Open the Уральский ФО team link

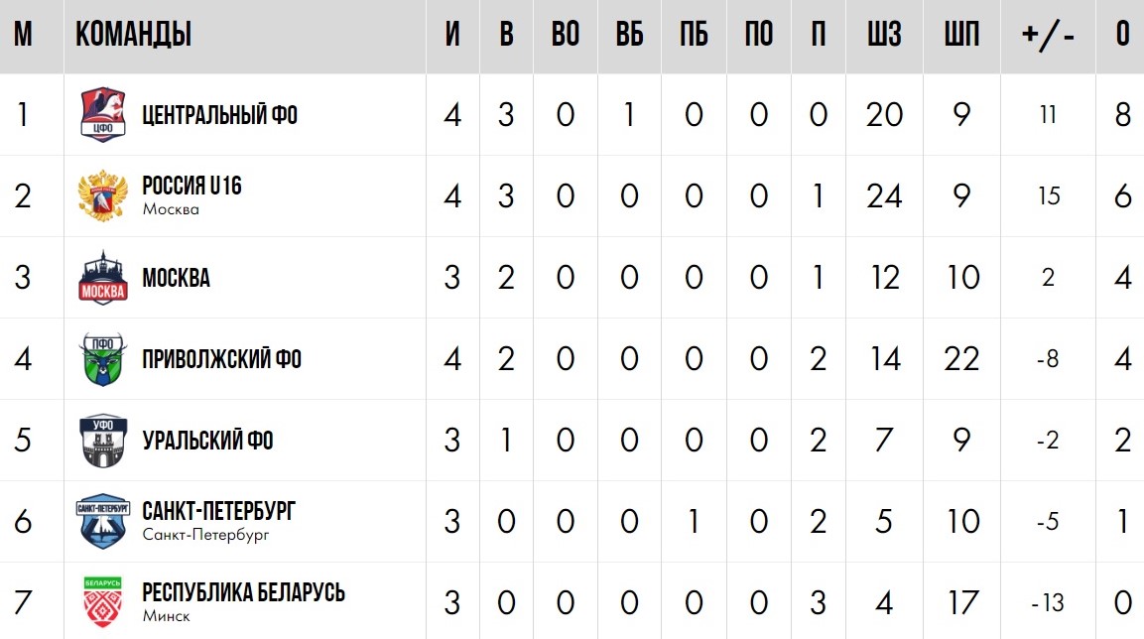pyautogui.click(x=207, y=441)
